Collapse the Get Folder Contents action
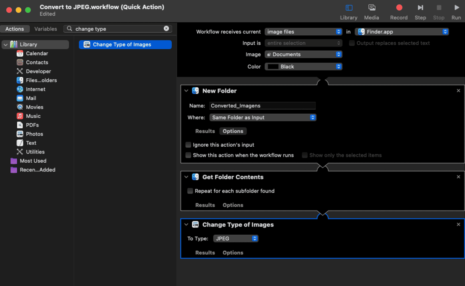This screenshot has height=286, width=465. coord(186,177)
